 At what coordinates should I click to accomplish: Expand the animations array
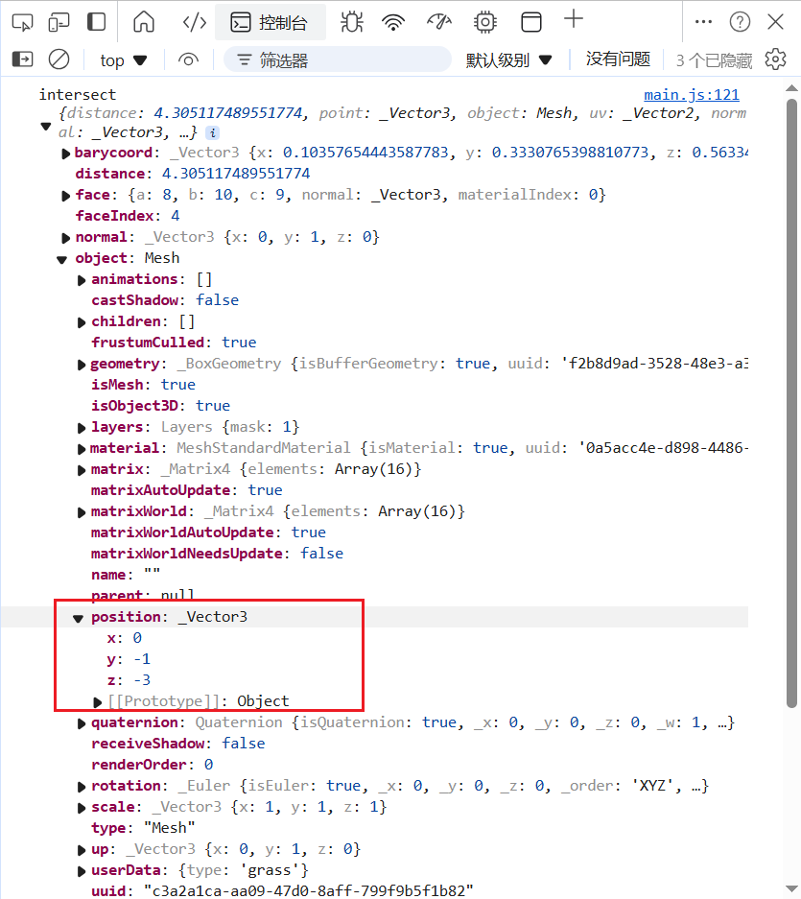pos(82,280)
